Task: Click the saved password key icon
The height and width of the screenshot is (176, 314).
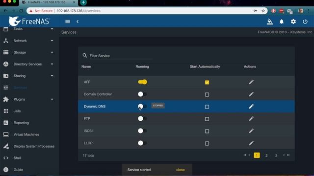Action: [x=255, y=11]
